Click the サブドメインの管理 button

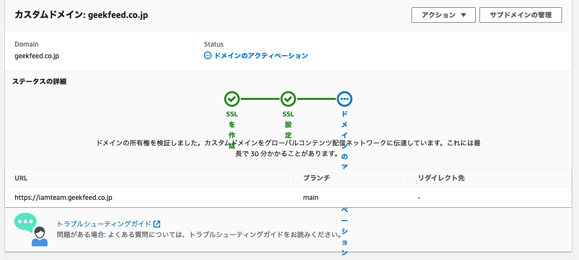click(521, 15)
